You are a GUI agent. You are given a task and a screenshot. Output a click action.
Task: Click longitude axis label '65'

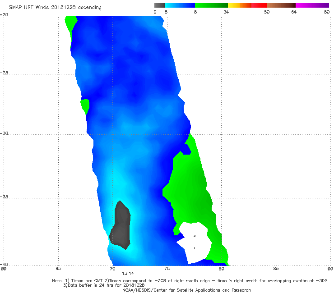pos(58,269)
